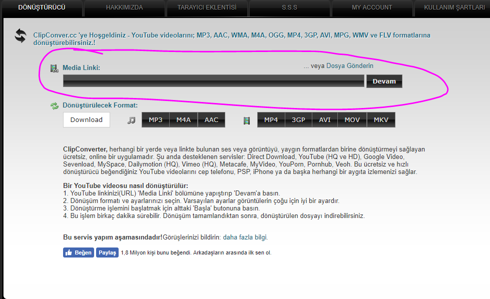Viewport: 490px width, 299px height.
Task: Choose MP3 audio format
Action: coord(156,120)
